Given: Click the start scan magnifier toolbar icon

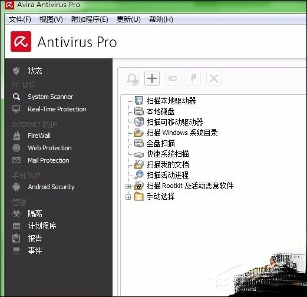Looking at the screenshot, I should coord(131,78).
